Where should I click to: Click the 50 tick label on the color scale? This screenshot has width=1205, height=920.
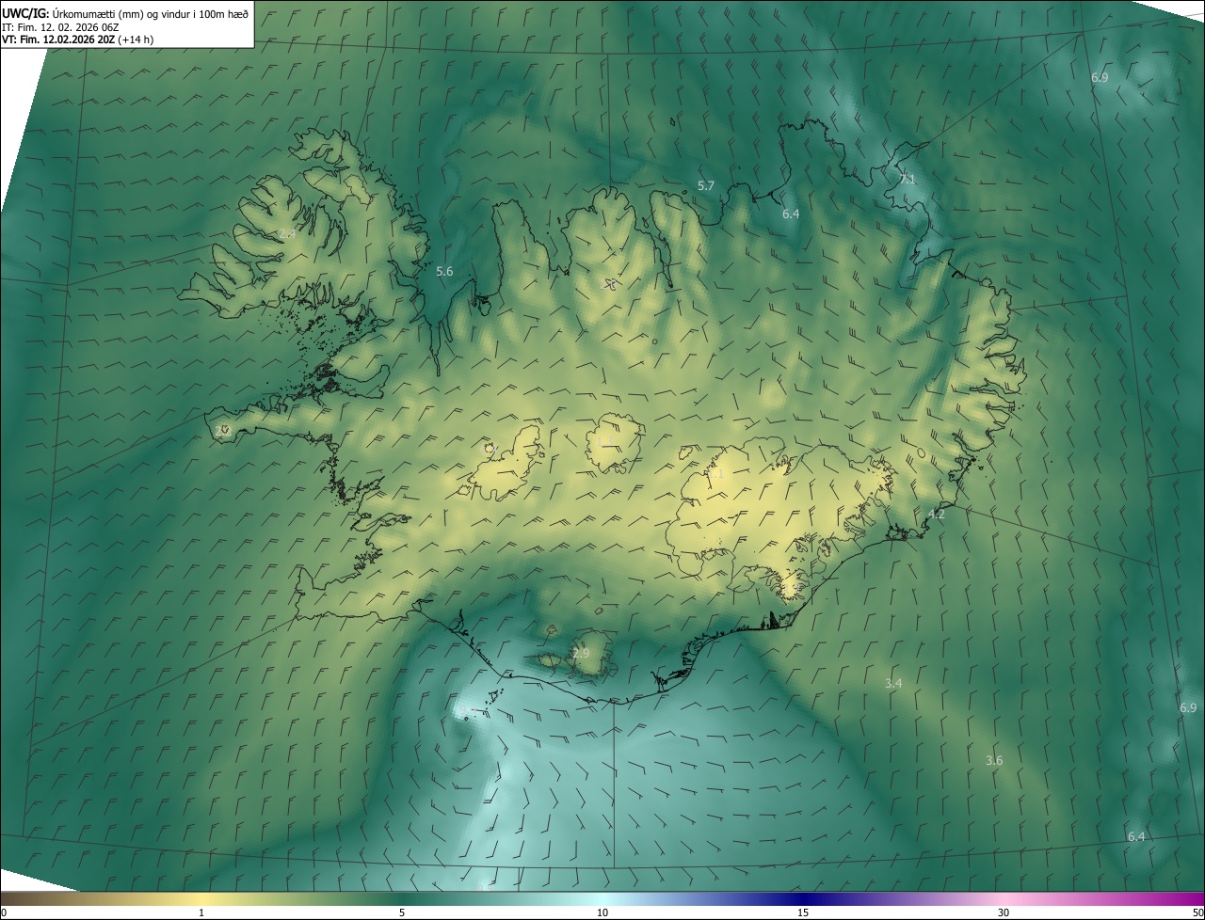pos(1197,912)
